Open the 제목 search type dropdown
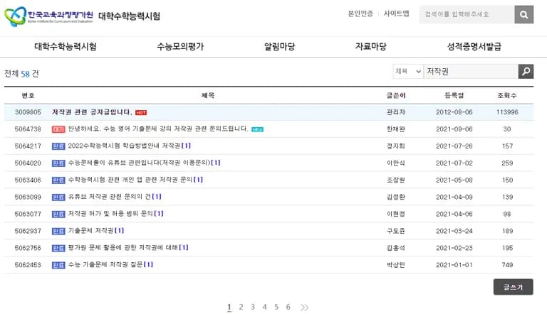 [x=407, y=71]
